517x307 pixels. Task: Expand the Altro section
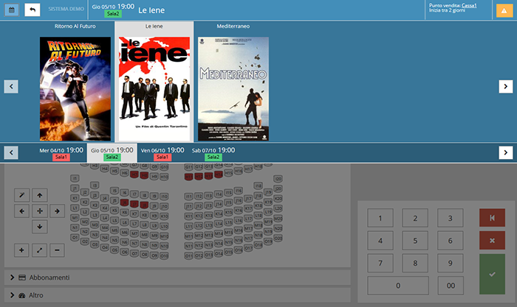(x=177, y=295)
